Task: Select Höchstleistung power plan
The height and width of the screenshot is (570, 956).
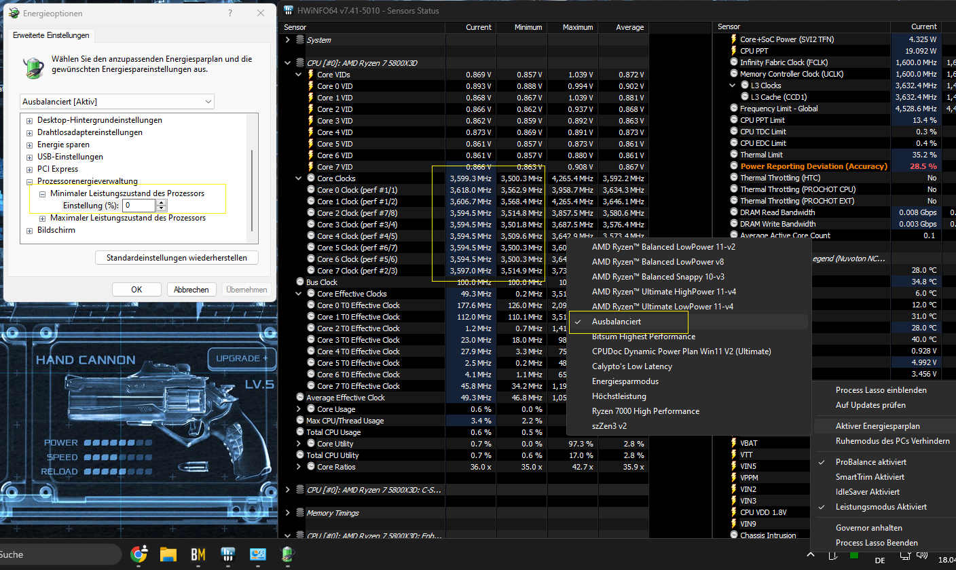Action: (x=688, y=396)
